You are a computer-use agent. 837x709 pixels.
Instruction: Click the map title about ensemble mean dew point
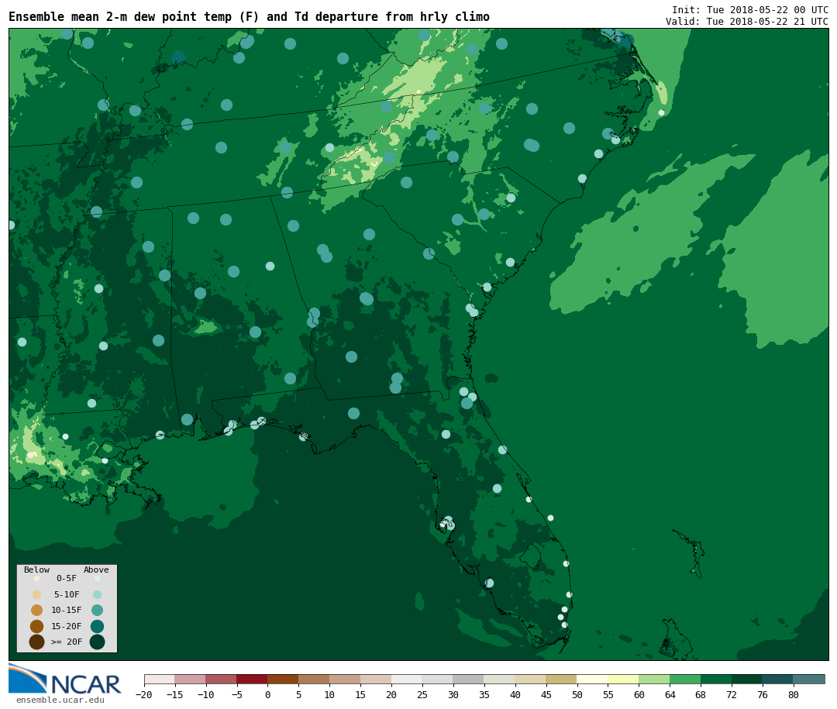coord(249,16)
